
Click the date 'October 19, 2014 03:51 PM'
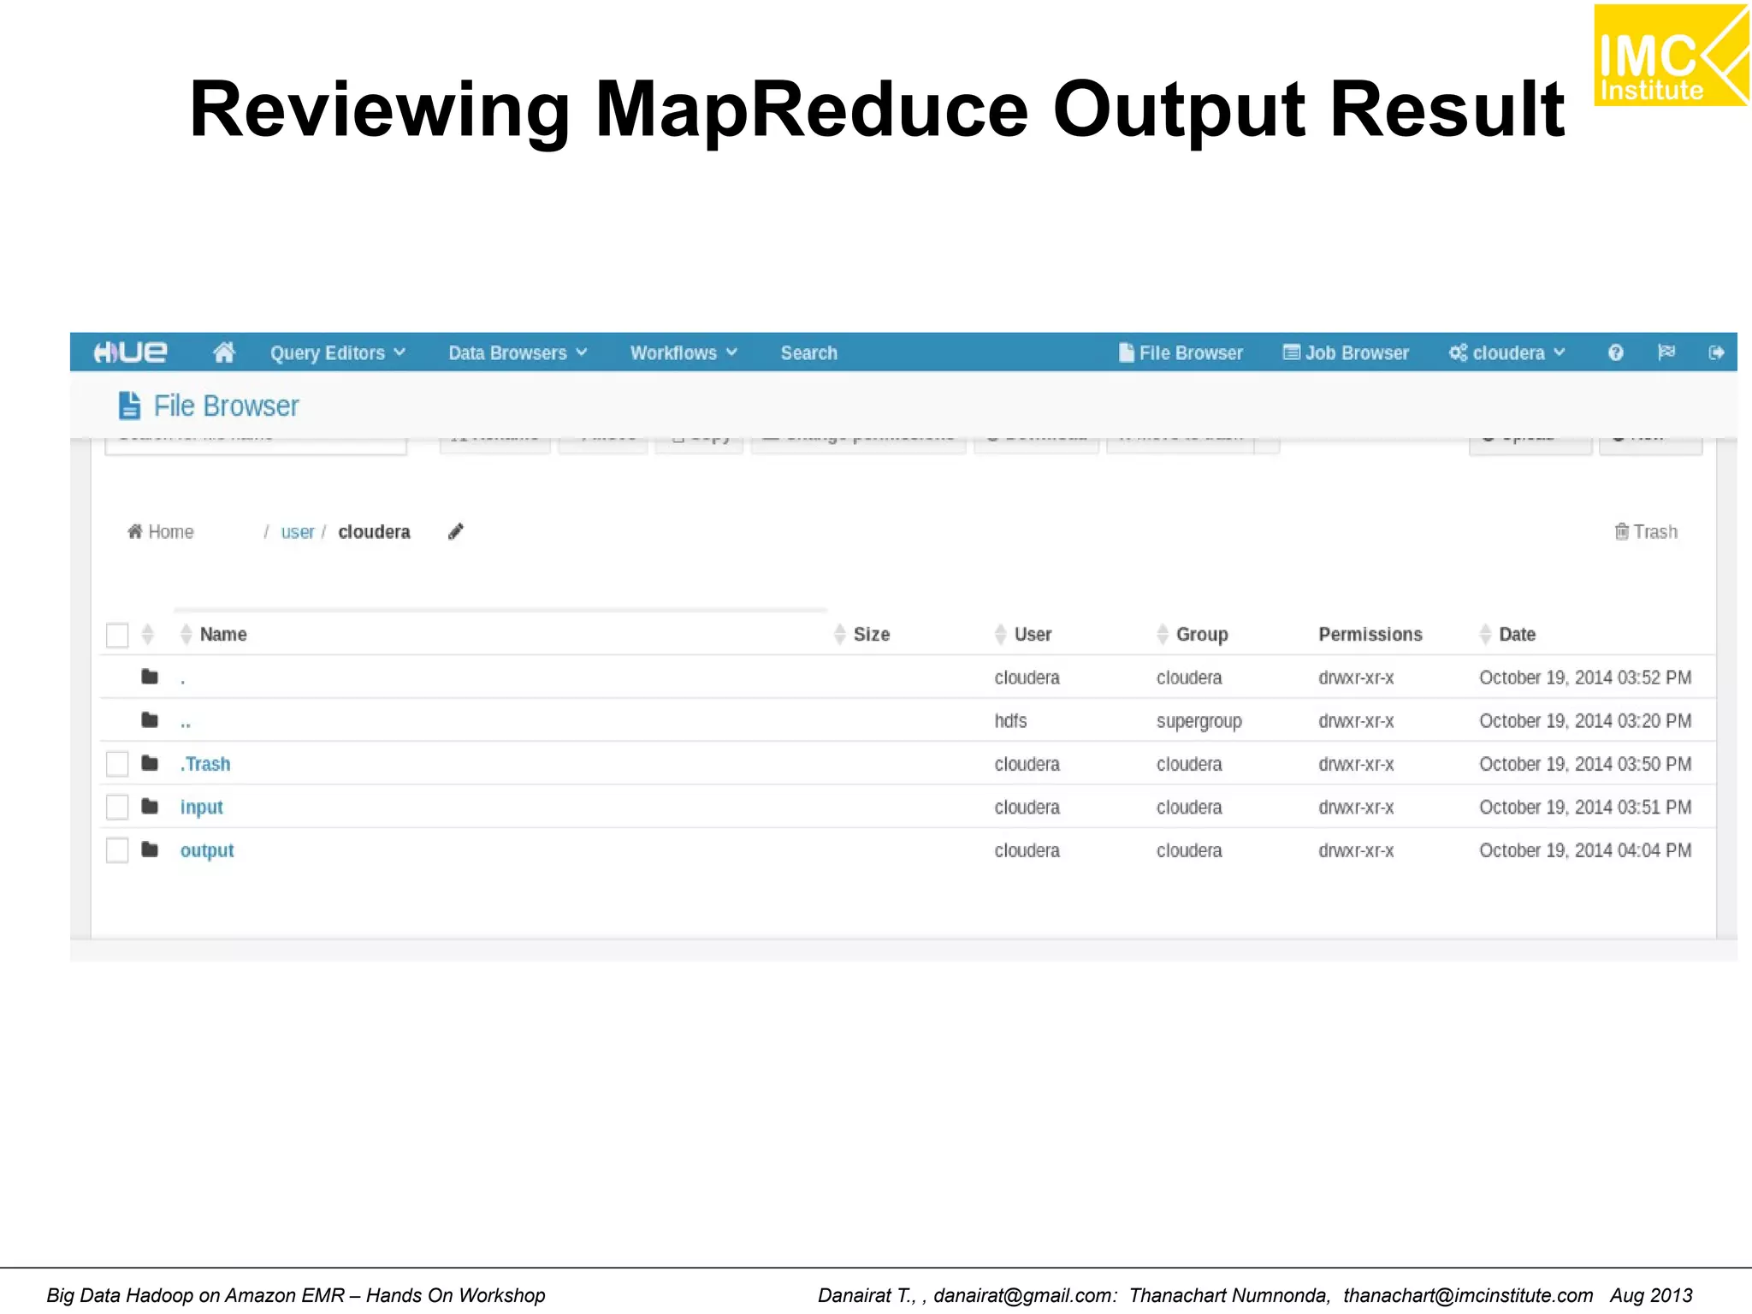click(x=1585, y=808)
